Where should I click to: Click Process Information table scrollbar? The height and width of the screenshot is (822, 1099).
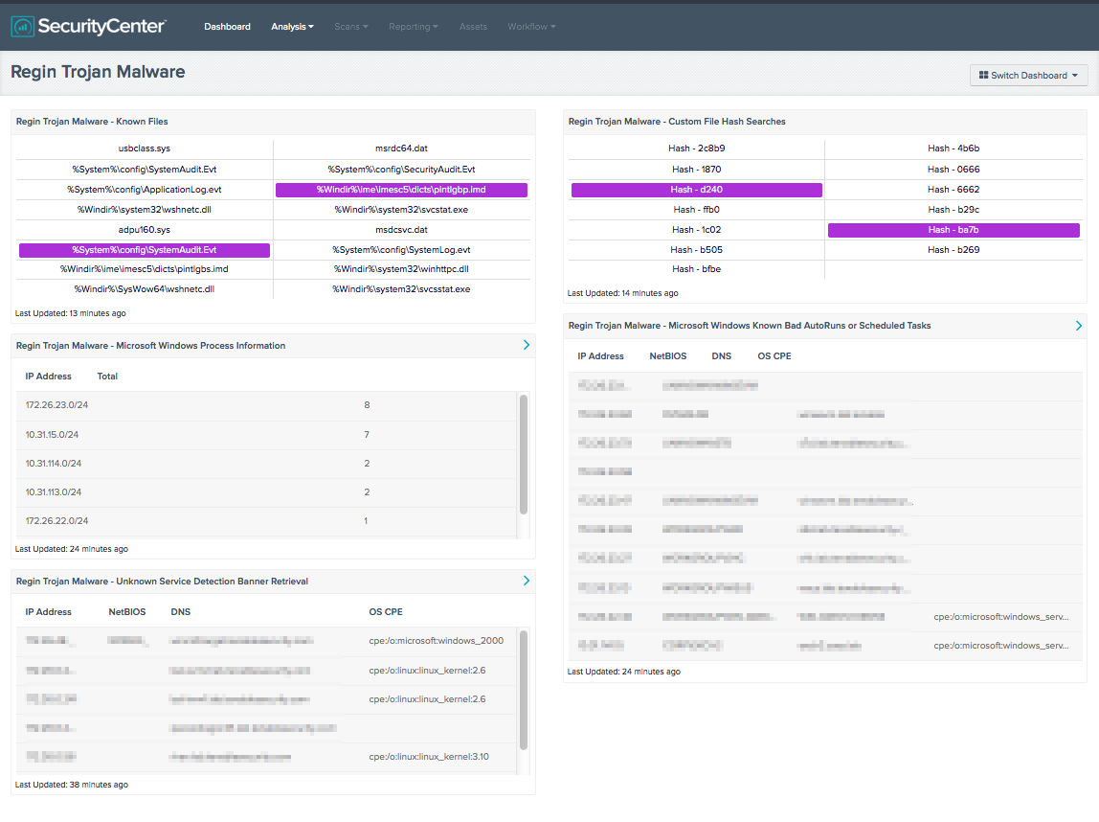point(524,454)
